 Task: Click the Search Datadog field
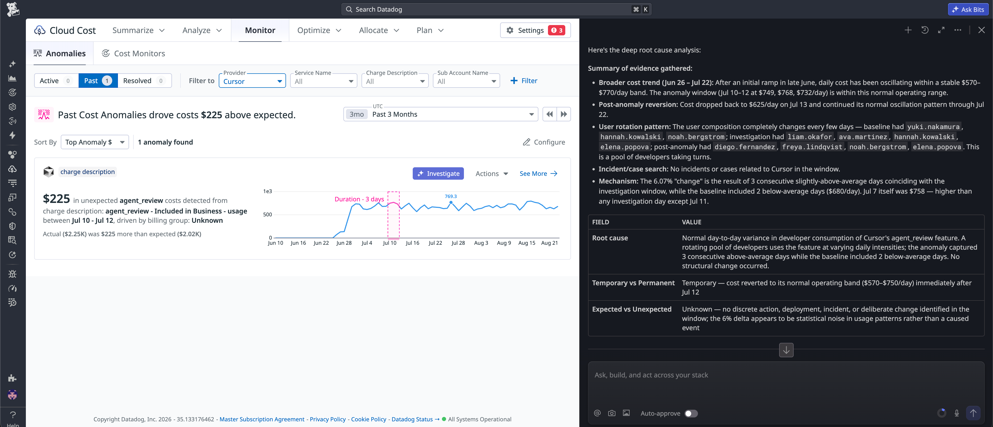(x=496, y=9)
